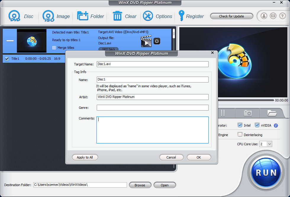Click the Title1 aspect ratio "16:9"
The image size is (290, 197).
tap(57, 59)
